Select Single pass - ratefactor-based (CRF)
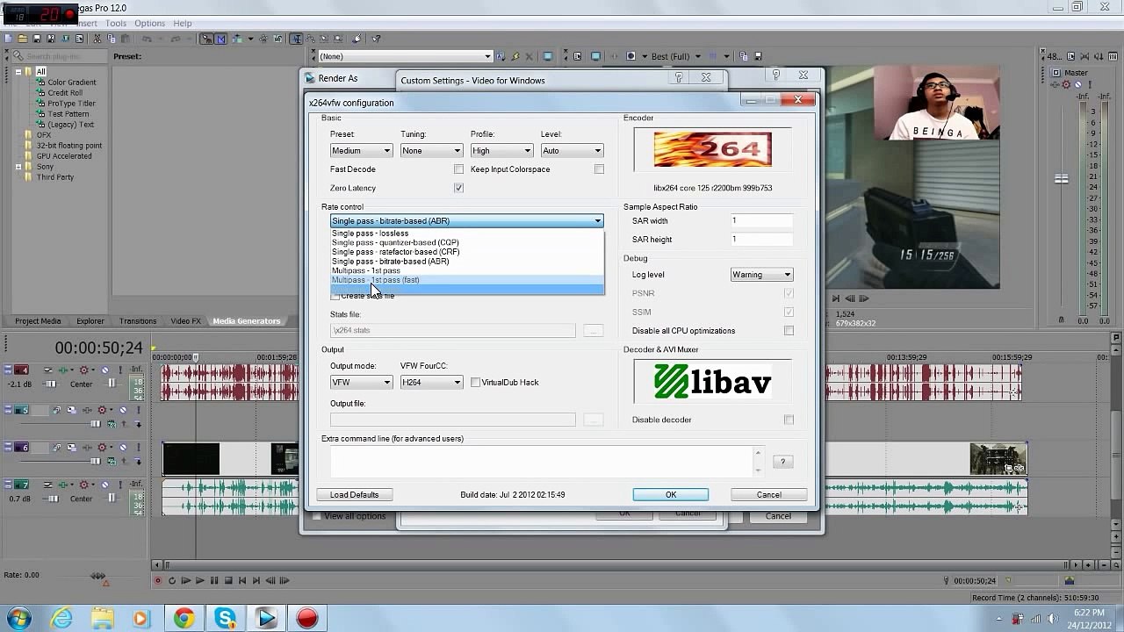 (467, 252)
